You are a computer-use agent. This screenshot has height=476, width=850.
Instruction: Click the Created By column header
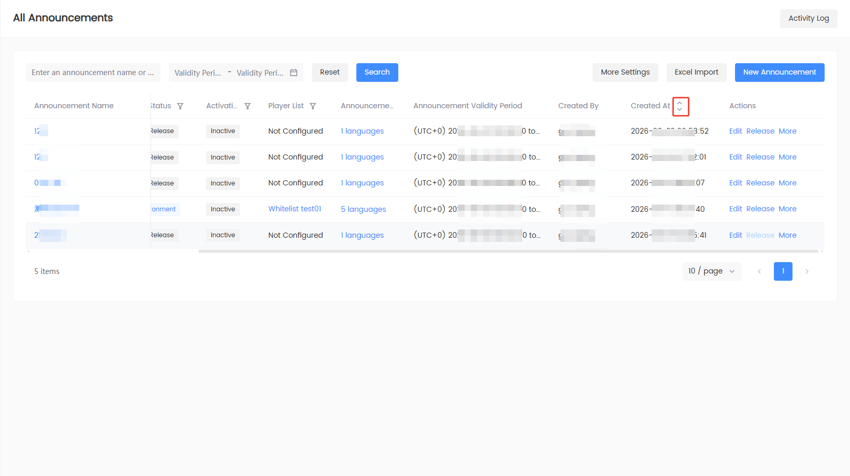(578, 106)
